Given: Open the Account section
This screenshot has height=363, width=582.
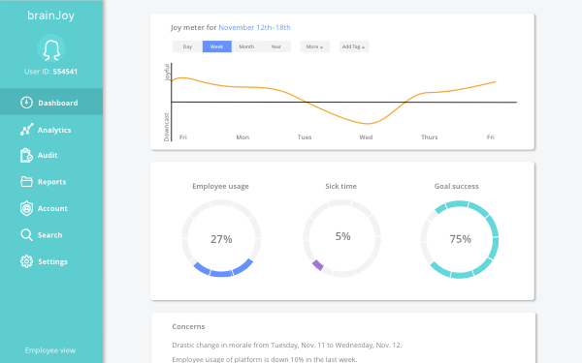Looking at the screenshot, I should 51,208.
